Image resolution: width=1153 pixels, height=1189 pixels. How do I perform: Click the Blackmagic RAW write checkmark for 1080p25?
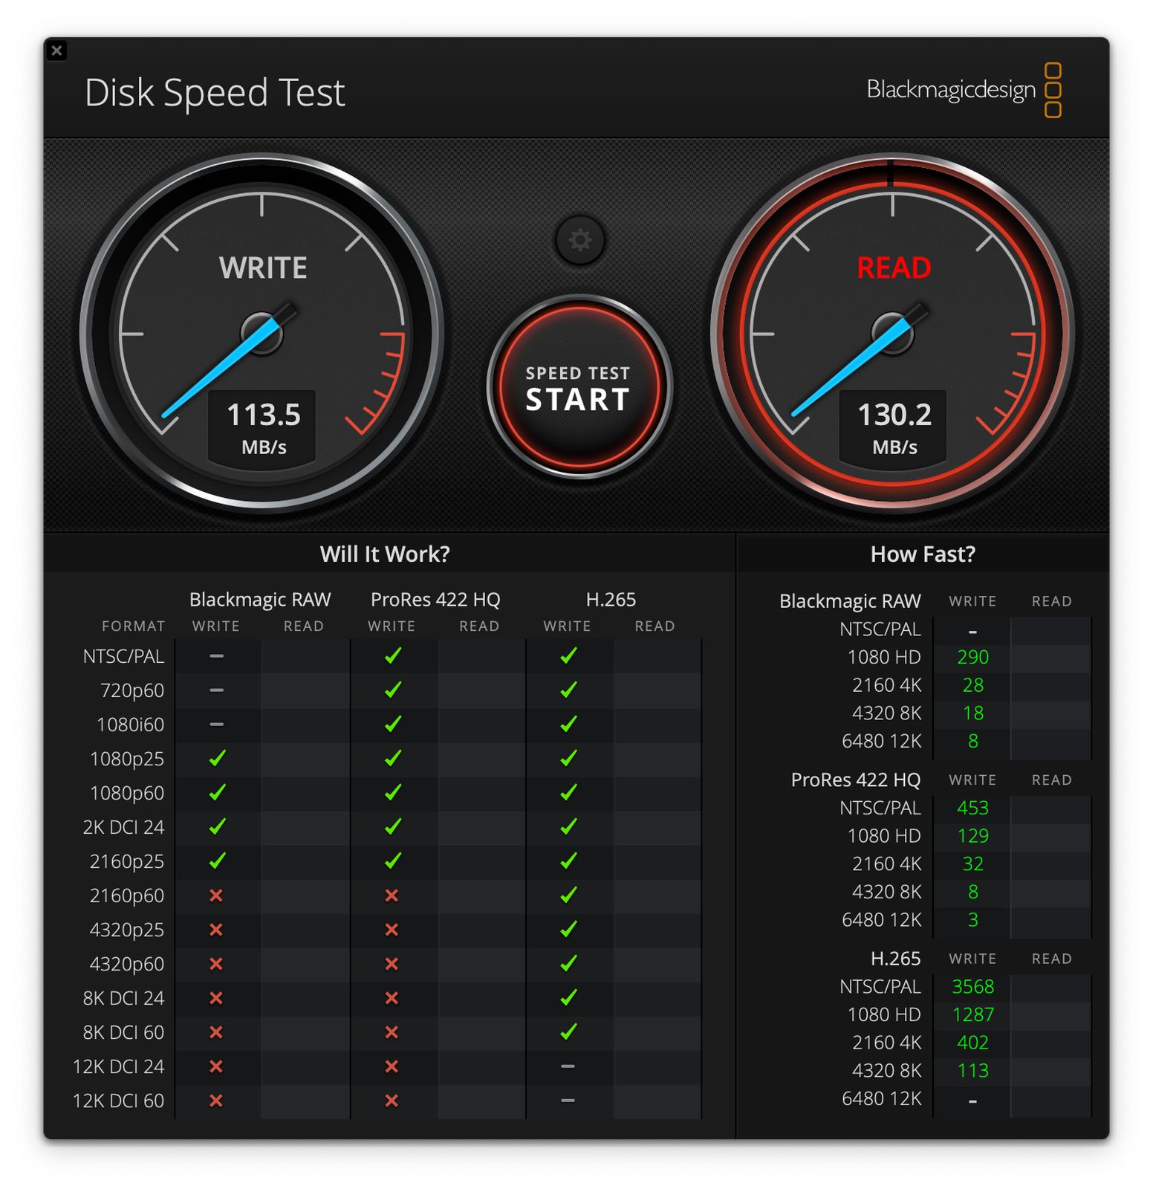[x=217, y=759]
